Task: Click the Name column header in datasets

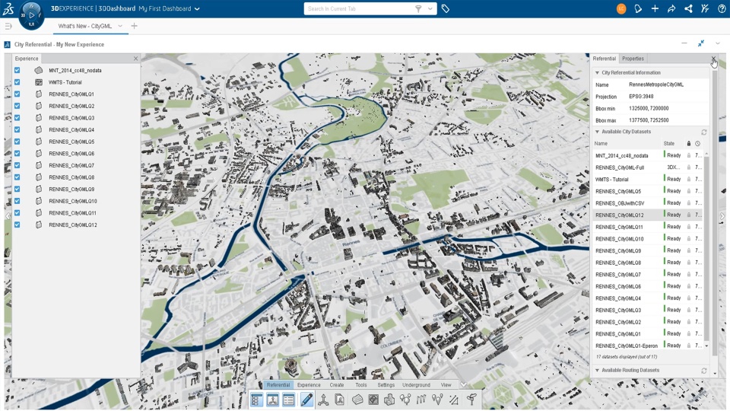Action: click(x=601, y=144)
